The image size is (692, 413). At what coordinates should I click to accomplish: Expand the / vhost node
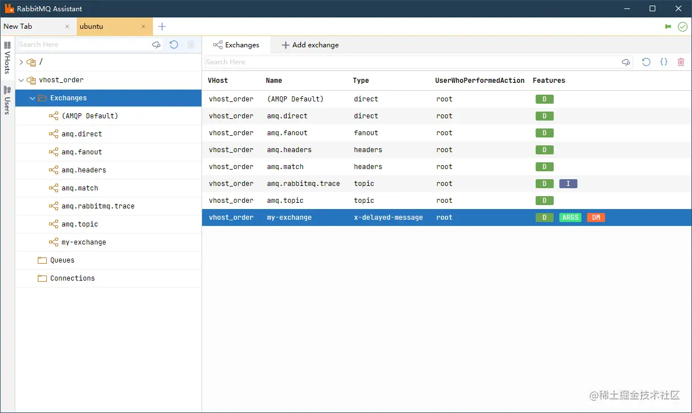point(21,62)
